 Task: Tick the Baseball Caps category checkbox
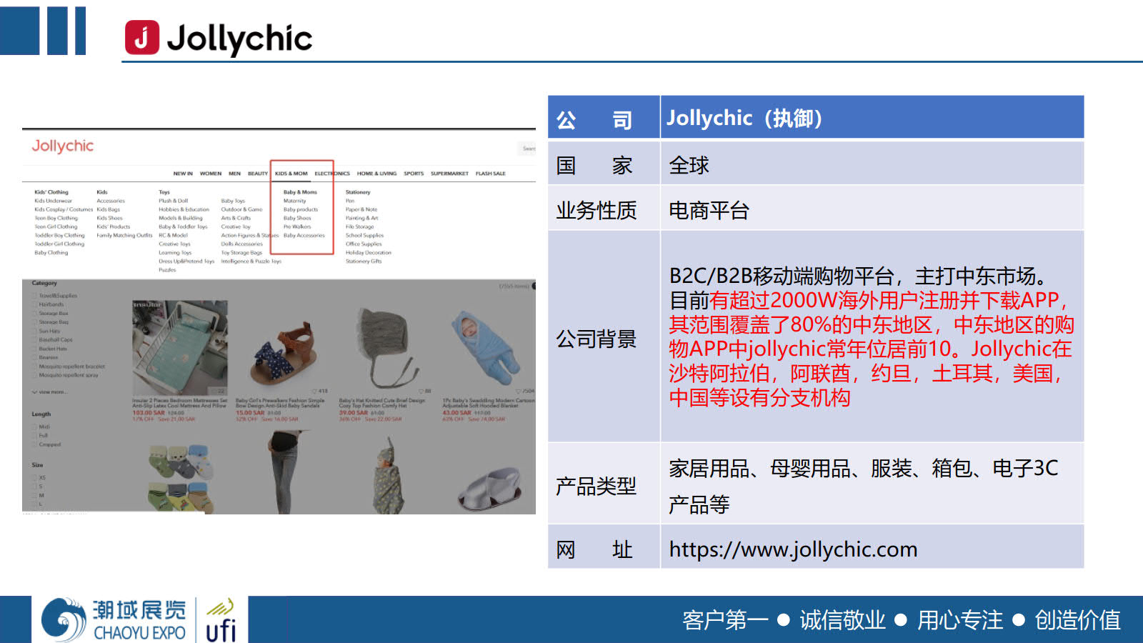(34, 339)
